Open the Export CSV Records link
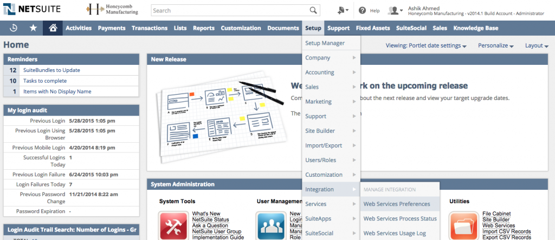555x240 pixels. point(507,237)
